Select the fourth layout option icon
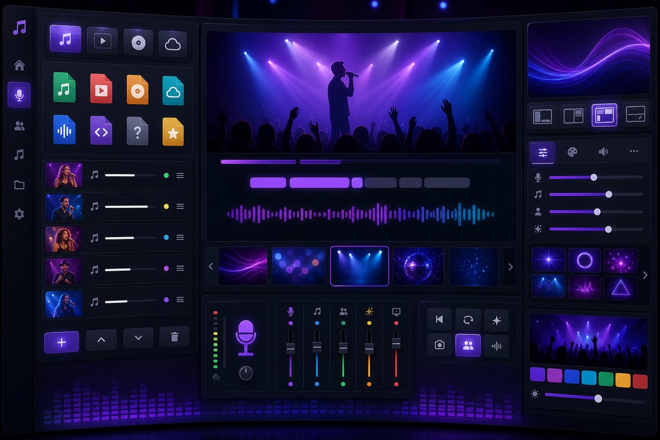The height and width of the screenshot is (440, 660). [x=636, y=114]
